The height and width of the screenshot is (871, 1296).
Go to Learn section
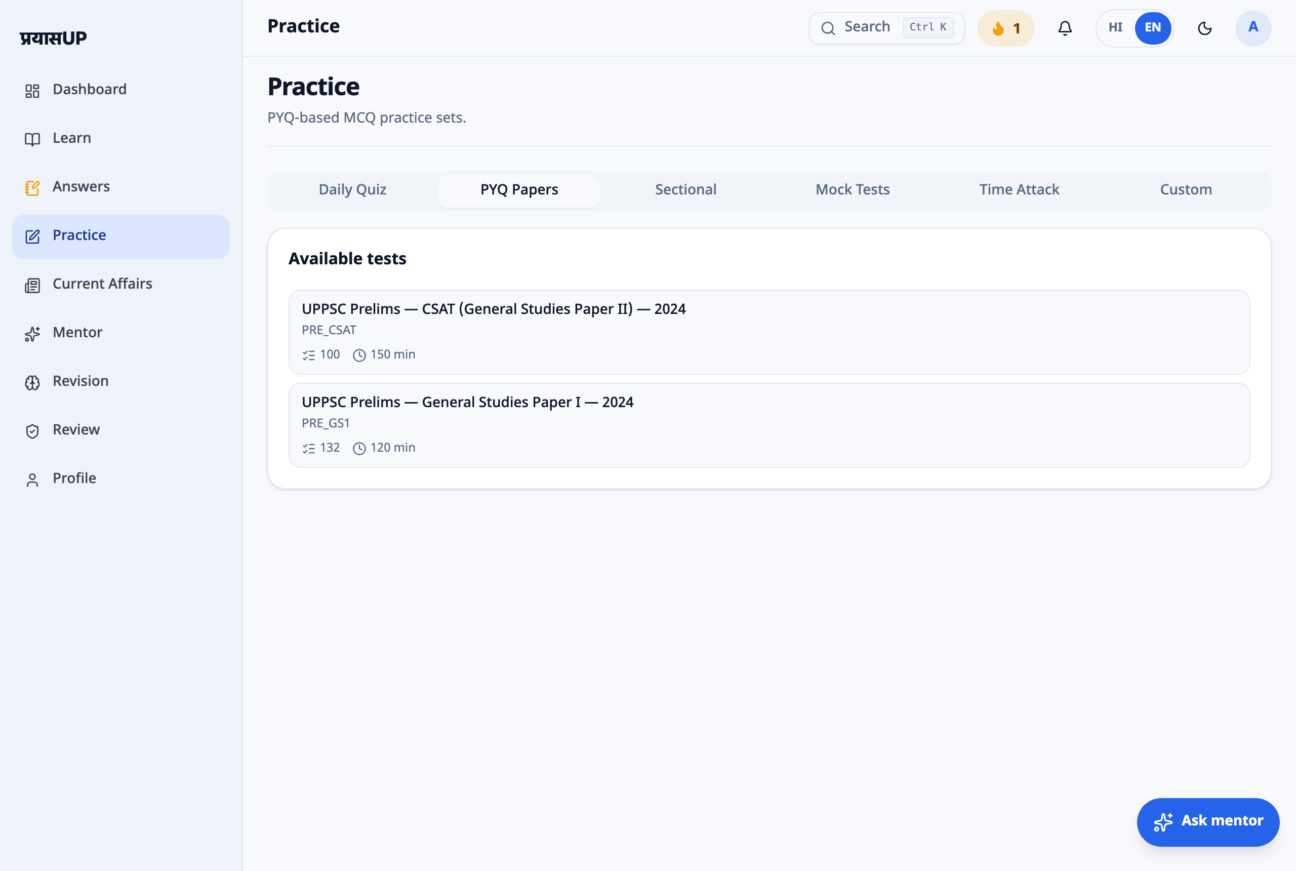click(121, 138)
